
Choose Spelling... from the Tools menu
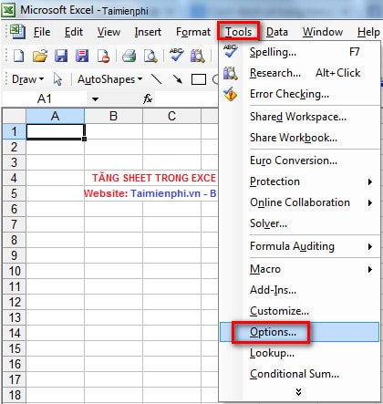299,52
